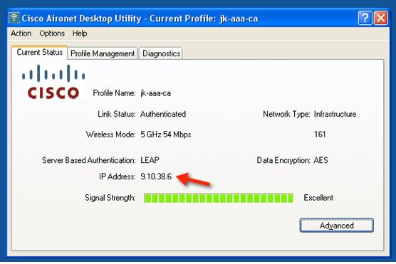Click the LEAP authentication value
Image resolution: width=396 pixels, height=264 pixels.
[150, 160]
